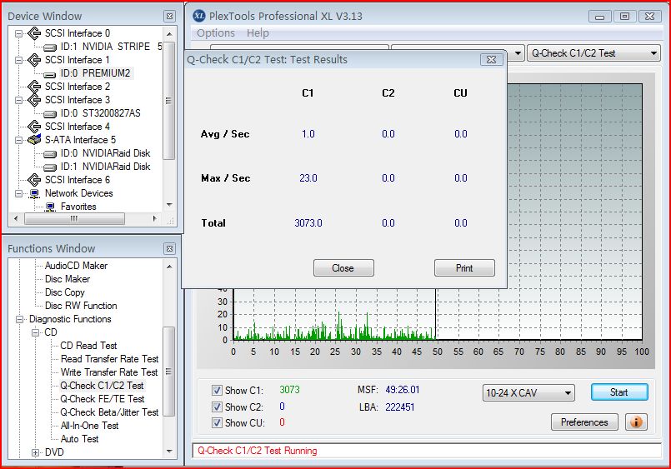The height and width of the screenshot is (469, 671).
Task: Collapse SCSI Interface 3 tree node
Action: tap(19, 100)
